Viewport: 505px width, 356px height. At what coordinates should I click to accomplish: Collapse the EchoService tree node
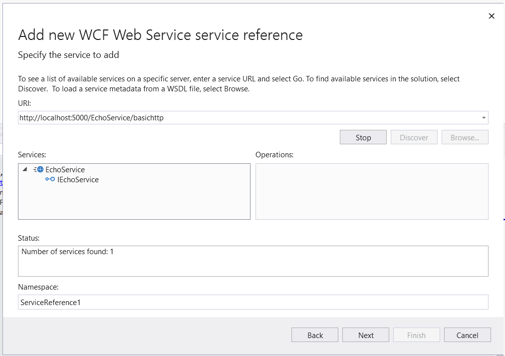coord(25,170)
